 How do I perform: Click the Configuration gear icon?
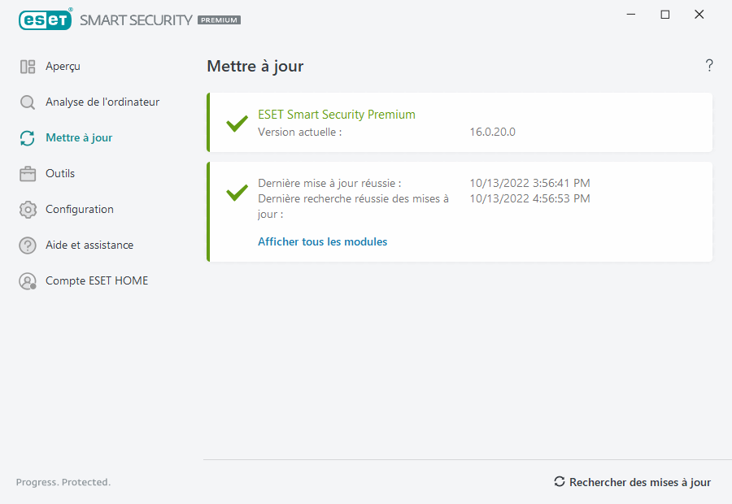(x=28, y=210)
